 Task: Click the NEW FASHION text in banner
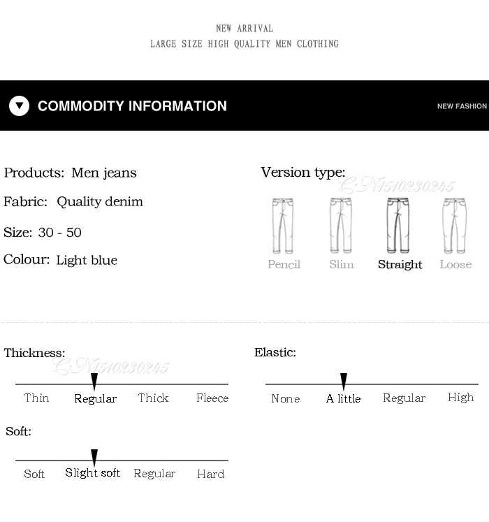point(462,106)
